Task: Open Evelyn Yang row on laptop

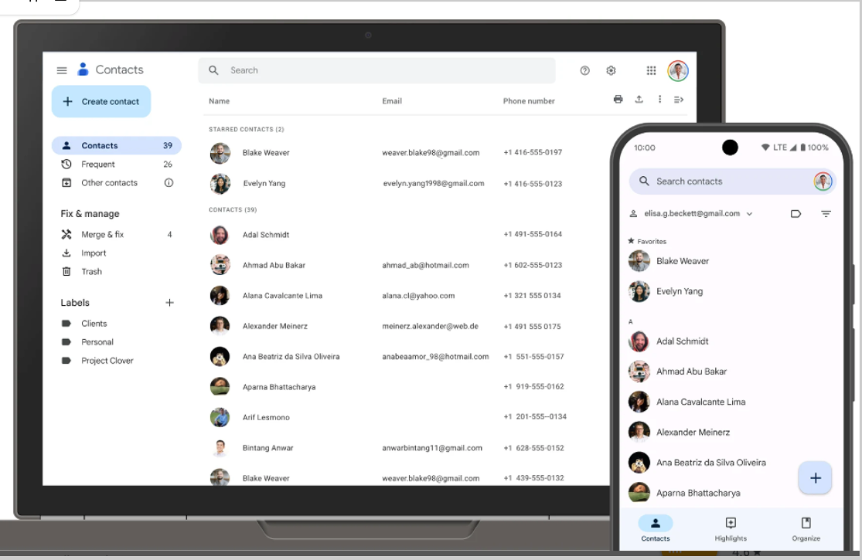Action: 407,183
